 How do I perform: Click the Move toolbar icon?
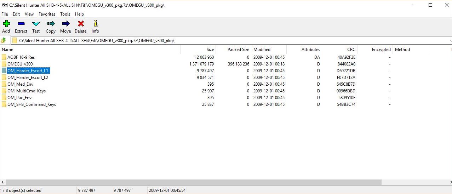[x=65, y=24]
